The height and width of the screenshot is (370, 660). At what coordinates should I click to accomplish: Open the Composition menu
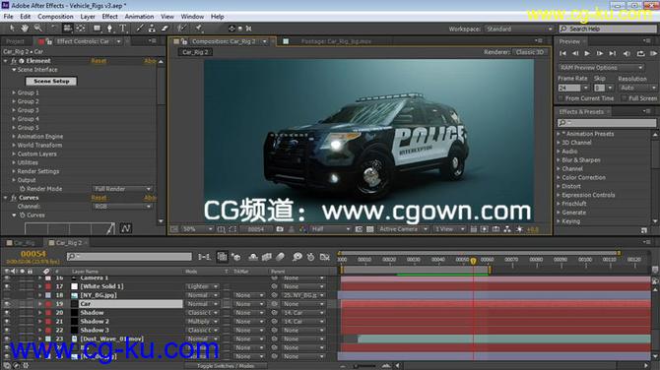tap(55, 17)
